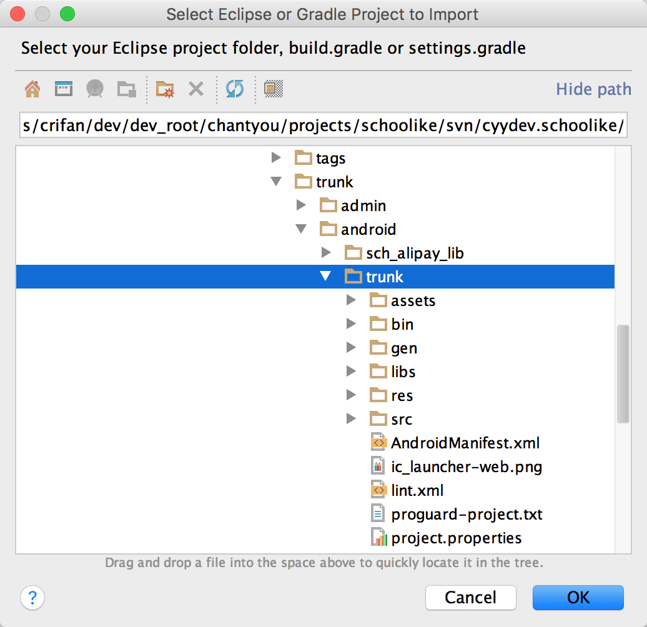Open the help question mark button
This screenshot has width=647, height=627.
click(x=32, y=598)
